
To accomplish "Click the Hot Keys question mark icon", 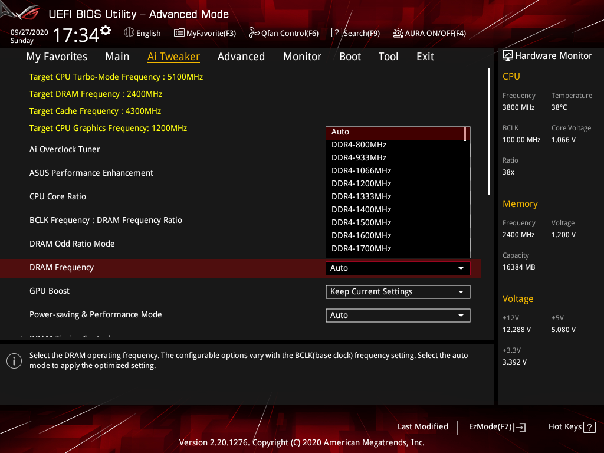I will [589, 427].
